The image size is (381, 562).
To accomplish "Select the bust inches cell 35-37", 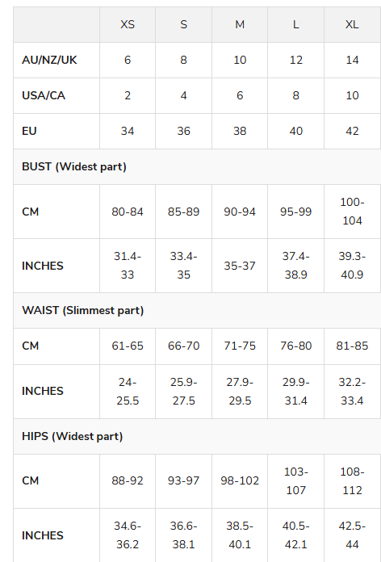I will (240, 266).
